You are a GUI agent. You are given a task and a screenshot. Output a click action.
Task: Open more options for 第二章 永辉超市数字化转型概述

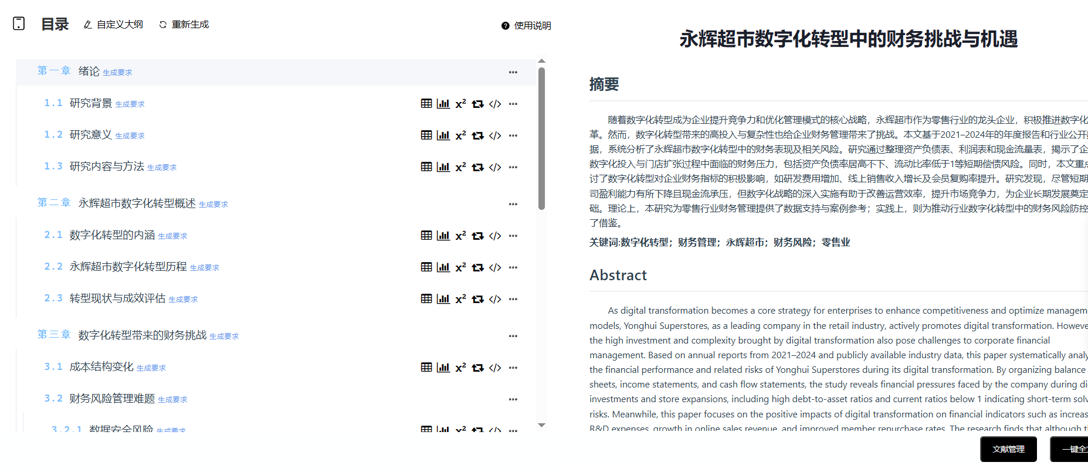point(513,204)
